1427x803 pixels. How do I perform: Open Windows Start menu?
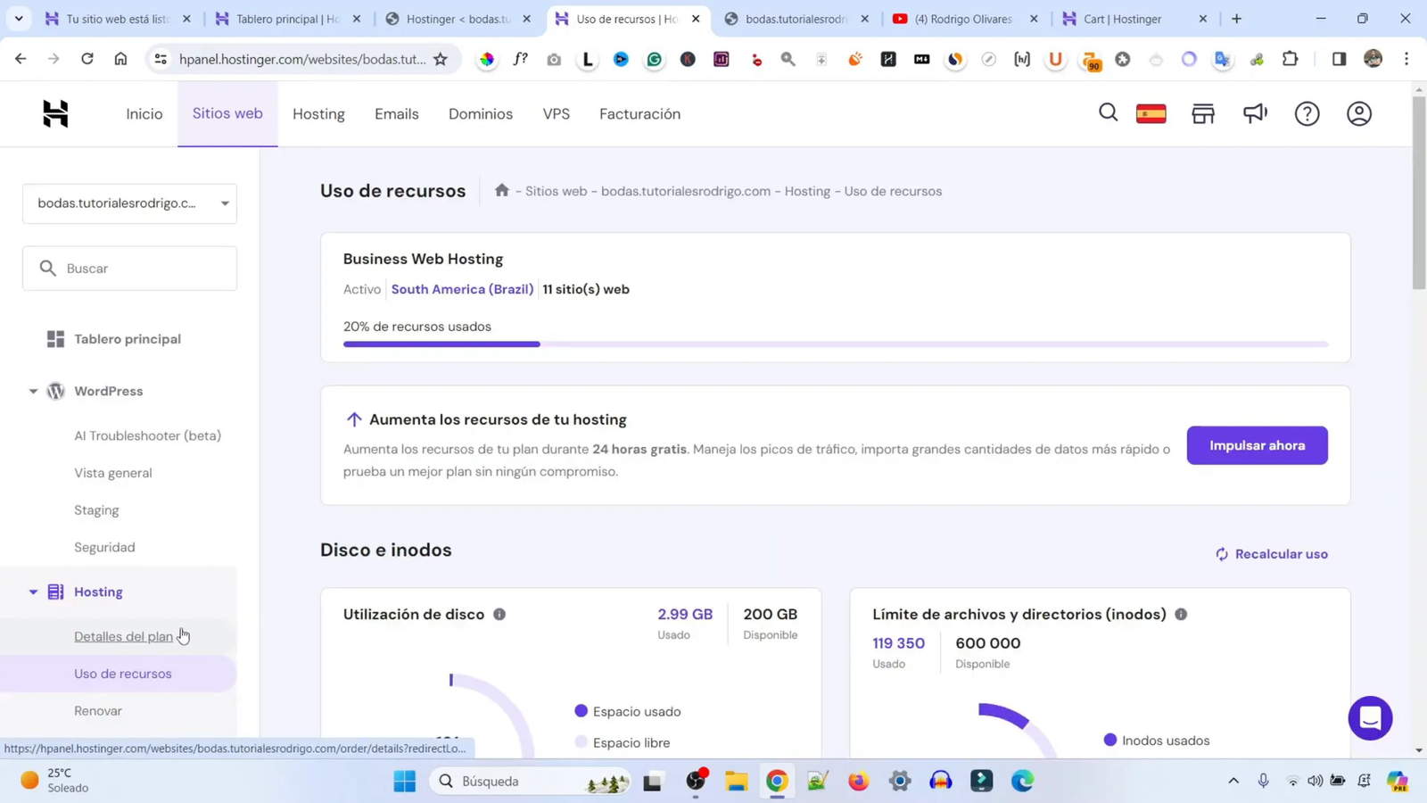tap(404, 781)
